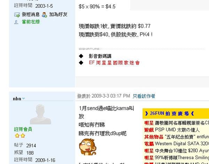Click the monkey emoticon in nbn's post

click(x=87, y=147)
